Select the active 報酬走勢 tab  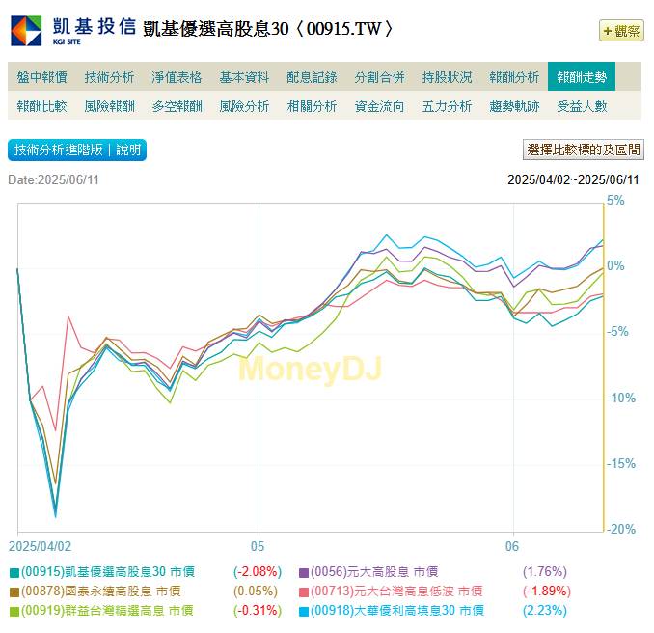(x=582, y=77)
